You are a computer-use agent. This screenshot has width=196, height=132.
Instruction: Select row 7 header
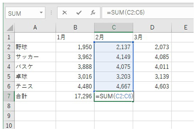(8, 97)
